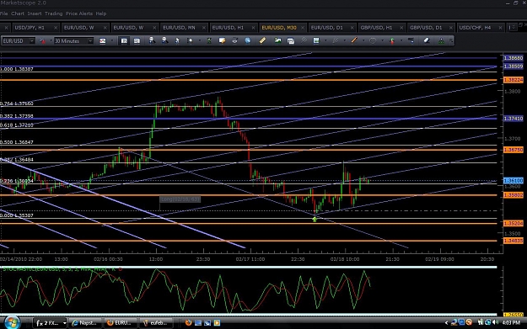Select the red/green arrow marker tool

(392, 40)
